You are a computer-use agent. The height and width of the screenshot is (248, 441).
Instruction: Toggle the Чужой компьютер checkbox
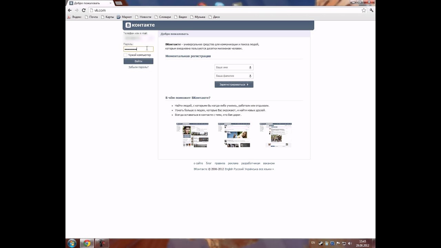click(x=125, y=55)
